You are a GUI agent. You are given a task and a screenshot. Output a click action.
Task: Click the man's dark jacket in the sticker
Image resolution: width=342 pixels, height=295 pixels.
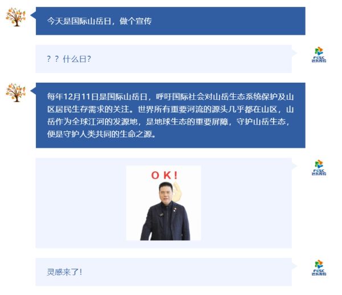tap(165, 223)
